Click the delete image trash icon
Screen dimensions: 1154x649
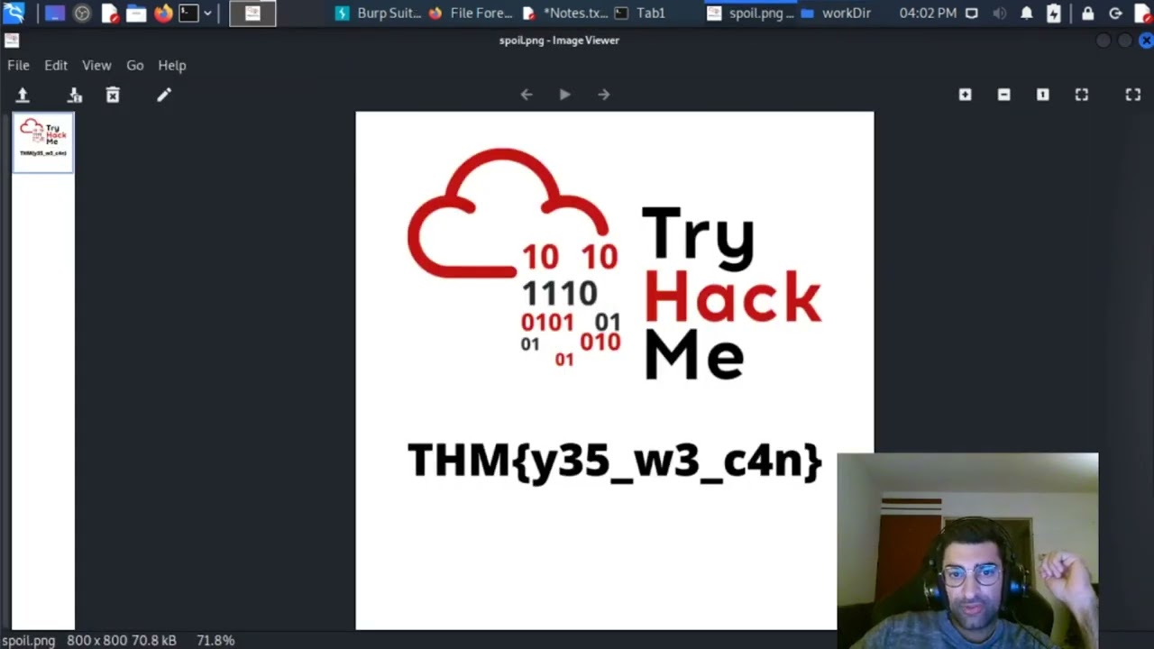click(113, 95)
